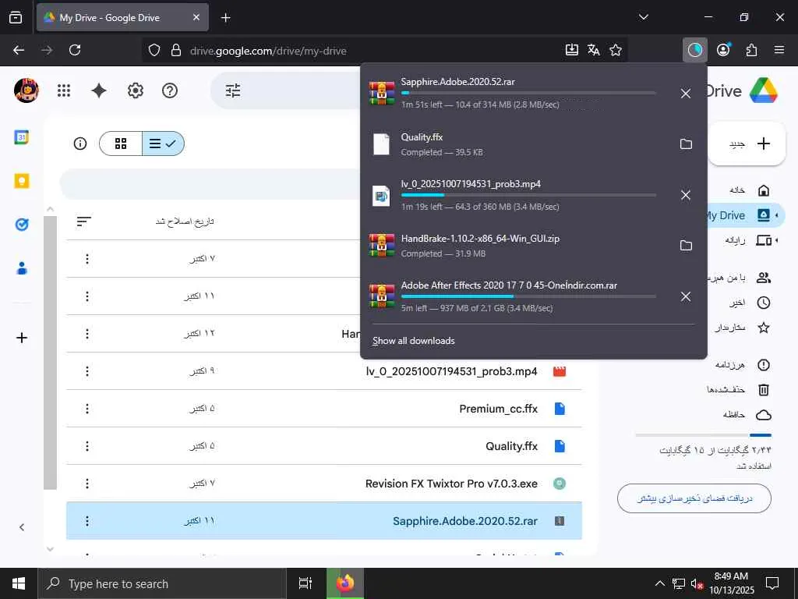
Task: Expand the Computers (رایانه) tree arrow
Action: [x=777, y=240]
